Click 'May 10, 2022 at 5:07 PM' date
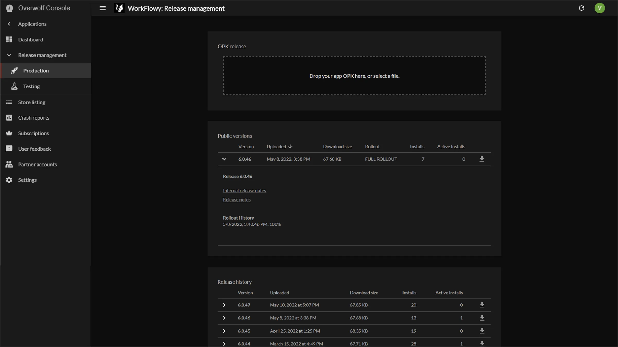The image size is (618, 347). tap(294, 305)
